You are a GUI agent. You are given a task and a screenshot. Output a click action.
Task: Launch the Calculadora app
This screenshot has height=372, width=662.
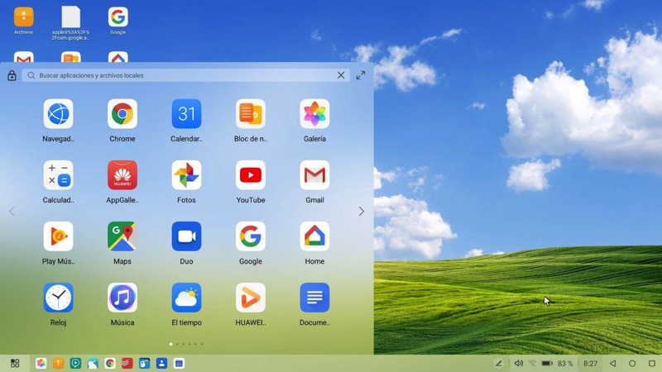tap(58, 175)
